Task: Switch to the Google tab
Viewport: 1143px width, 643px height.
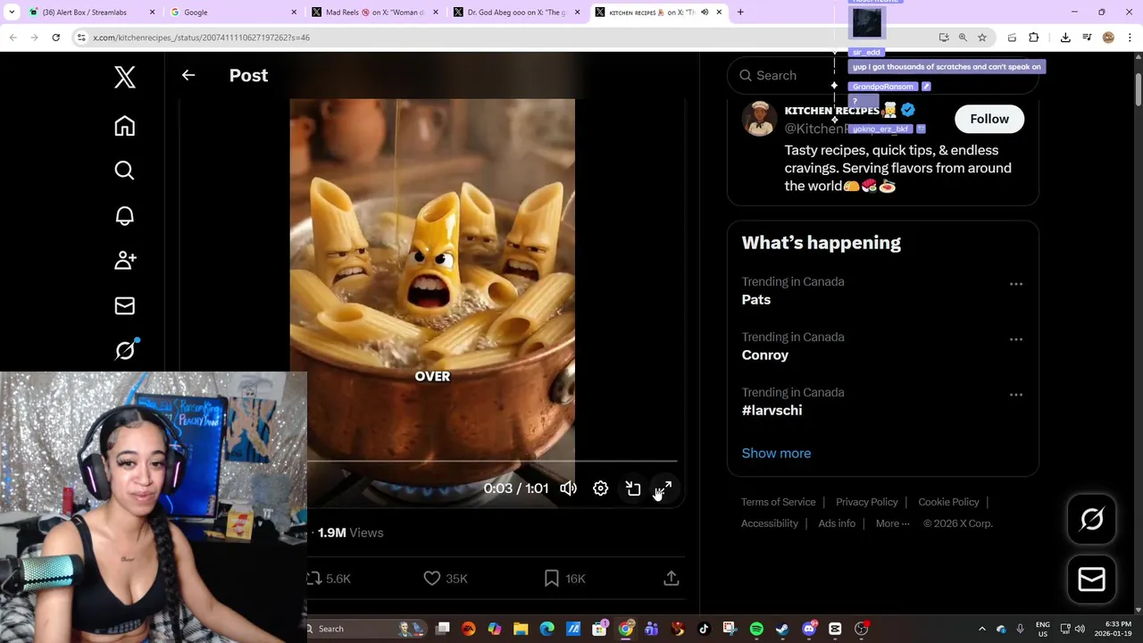Action: (x=233, y=13)
